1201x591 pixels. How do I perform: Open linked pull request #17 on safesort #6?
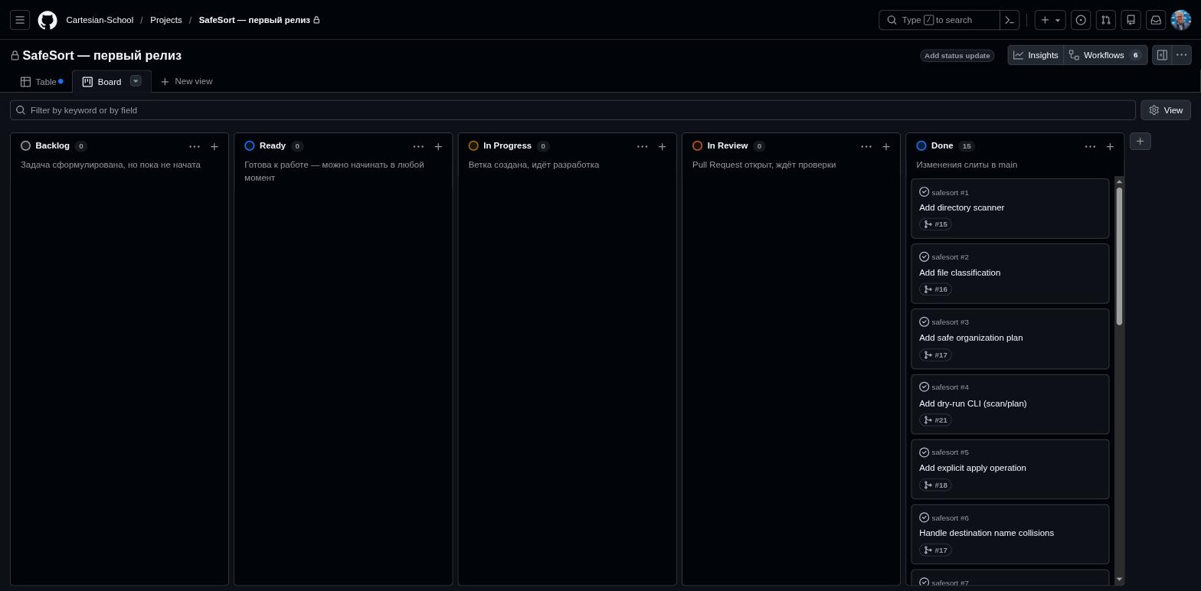pos(936,550)
